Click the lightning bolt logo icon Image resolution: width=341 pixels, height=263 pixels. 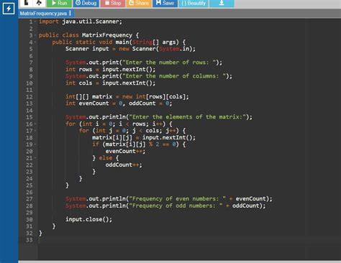[9, 9]
